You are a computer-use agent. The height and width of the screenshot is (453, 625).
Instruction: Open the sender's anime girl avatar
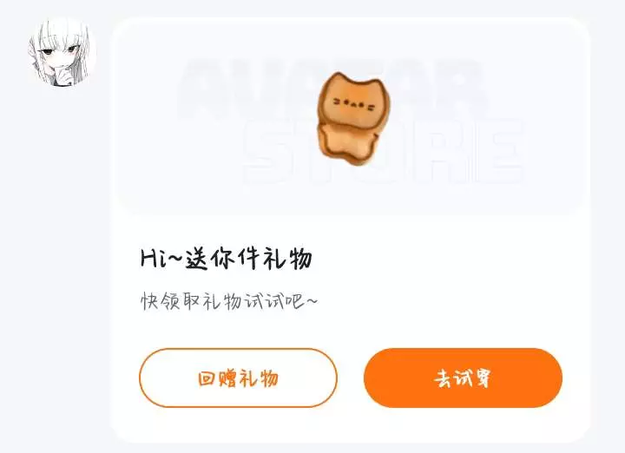point(62,52)
